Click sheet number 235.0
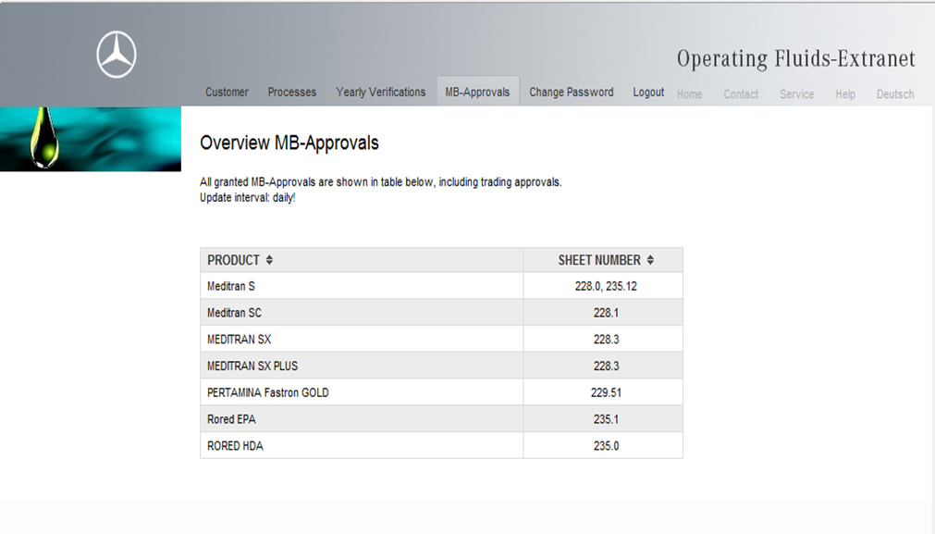935x534 pixels. [x=606, y=446]
